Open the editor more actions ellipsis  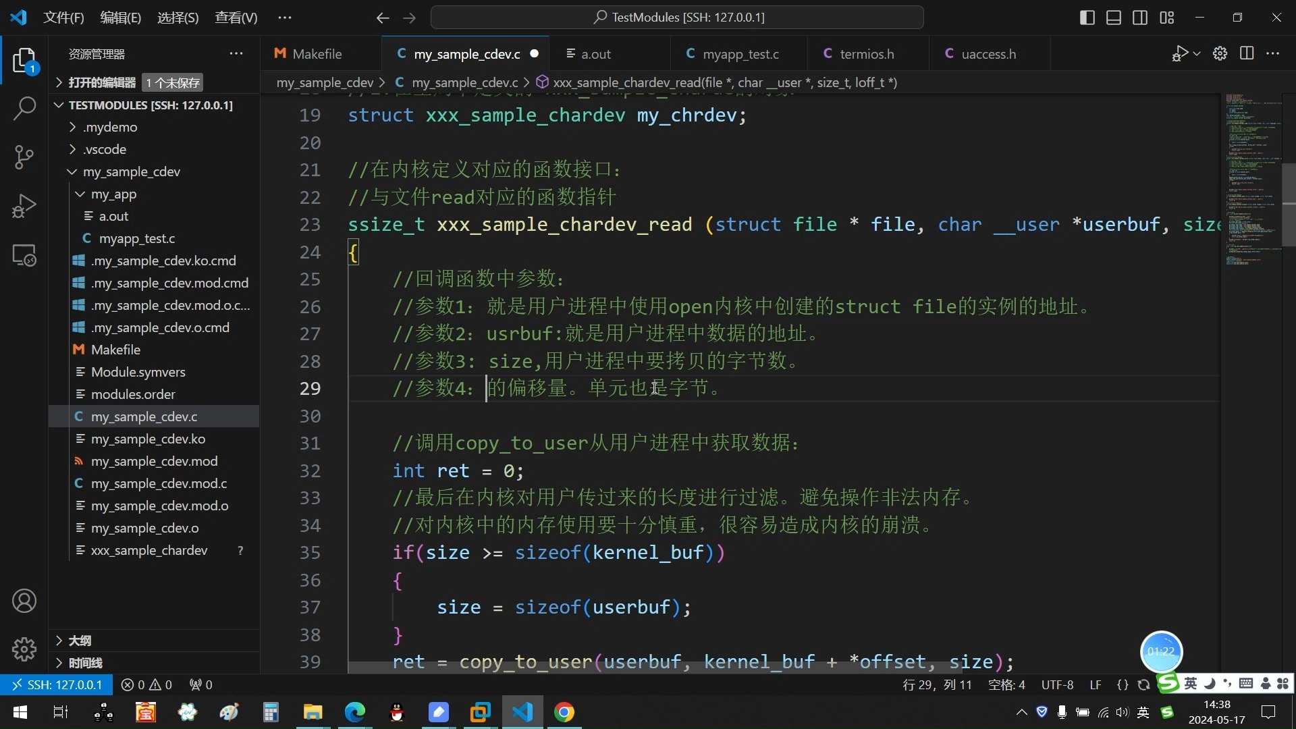coord(1273,53)
